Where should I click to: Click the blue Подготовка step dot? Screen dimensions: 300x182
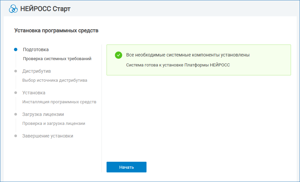tap(16, 49)
